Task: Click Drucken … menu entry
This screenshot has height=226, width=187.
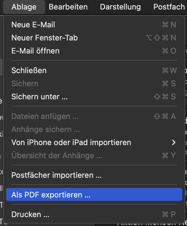Action: click(x=30, y=214)
